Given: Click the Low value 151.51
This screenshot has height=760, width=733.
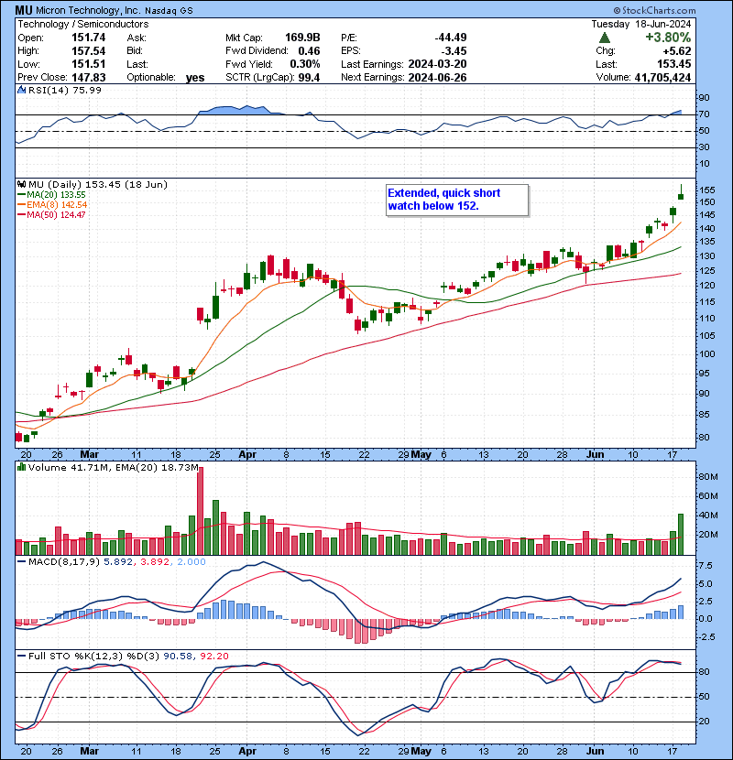Looking at the screenshot, I should (x=88, y=64).
